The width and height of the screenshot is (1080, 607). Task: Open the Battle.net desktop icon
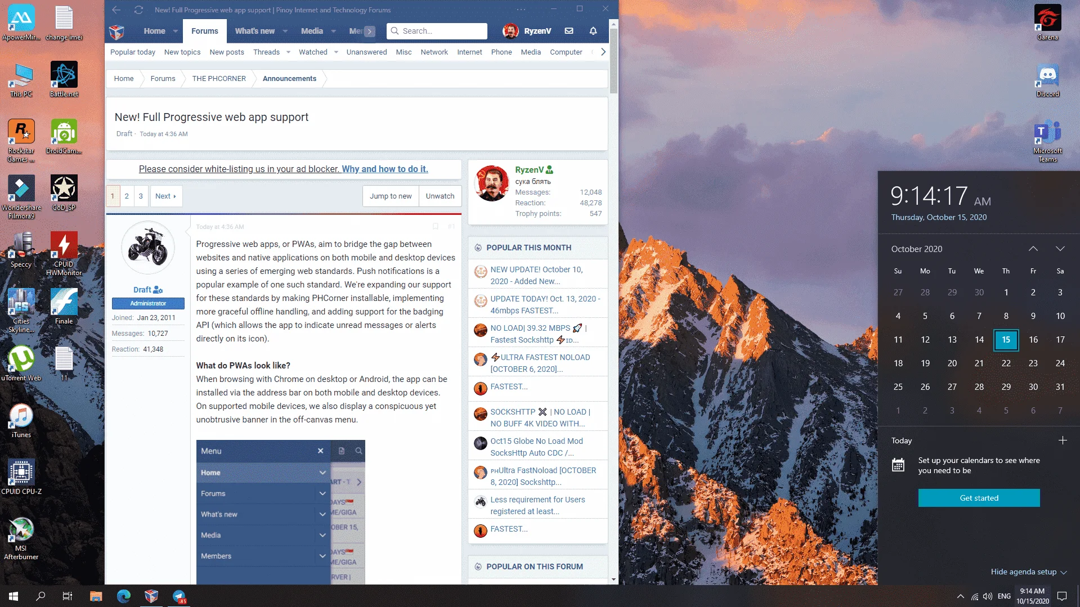click(64, 79)
